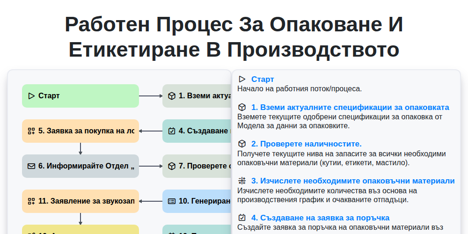Click the play icon in the Старт node
This screenshot has width=468, height=234.
[x=31, y=96]
